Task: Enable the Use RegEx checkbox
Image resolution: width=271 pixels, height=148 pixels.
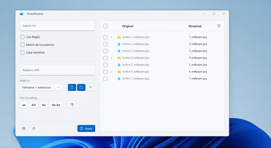Action: pyautogui.click(x=22, y=37)
